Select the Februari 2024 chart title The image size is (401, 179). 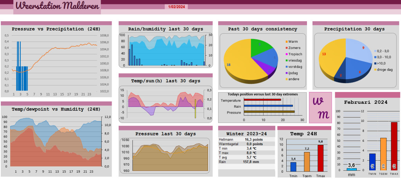pos(366,102)
